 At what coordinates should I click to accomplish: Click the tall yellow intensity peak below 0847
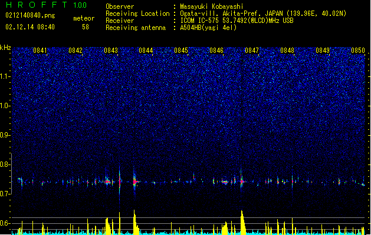243,222
